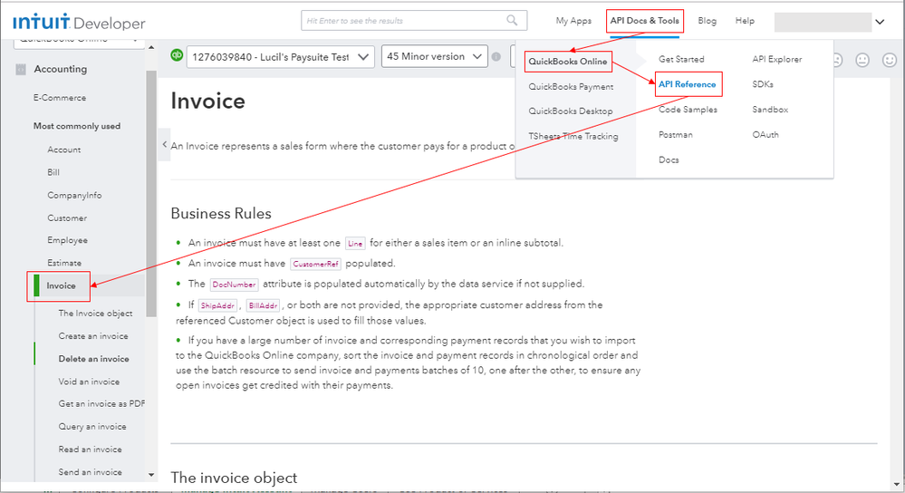Go to Send an invoice section
The width and height of the screenshot is (905, 493).
[x=90, y=472]
